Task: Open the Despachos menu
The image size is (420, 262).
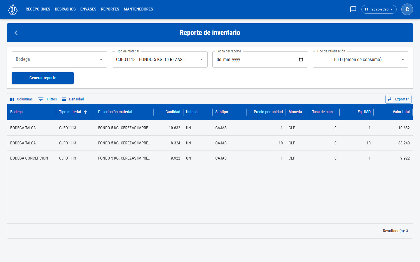Action: click(65, 9)
